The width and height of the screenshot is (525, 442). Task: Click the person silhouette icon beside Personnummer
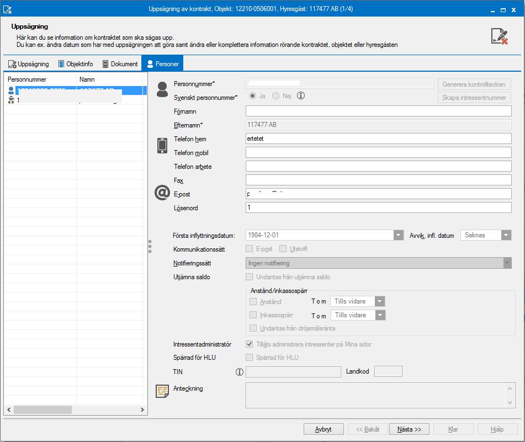162,89
